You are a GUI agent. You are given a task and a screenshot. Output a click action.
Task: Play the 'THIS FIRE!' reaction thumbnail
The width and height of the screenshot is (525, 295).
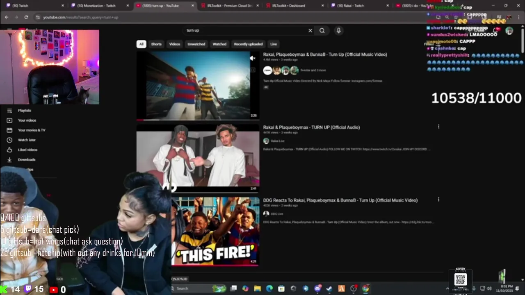(215, 231)
